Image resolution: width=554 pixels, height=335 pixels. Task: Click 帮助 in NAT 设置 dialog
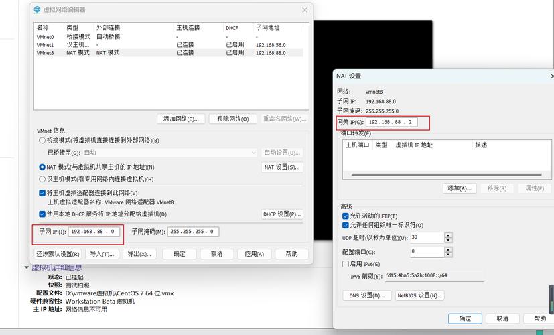pos(540,318)
